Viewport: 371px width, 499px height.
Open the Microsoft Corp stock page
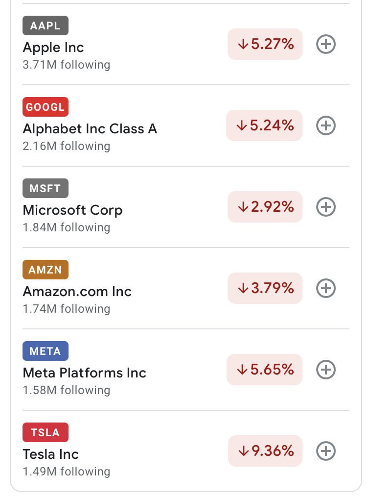pos(72,210)
